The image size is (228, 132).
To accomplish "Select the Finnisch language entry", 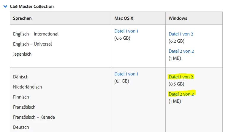I will tap(21, 97).
